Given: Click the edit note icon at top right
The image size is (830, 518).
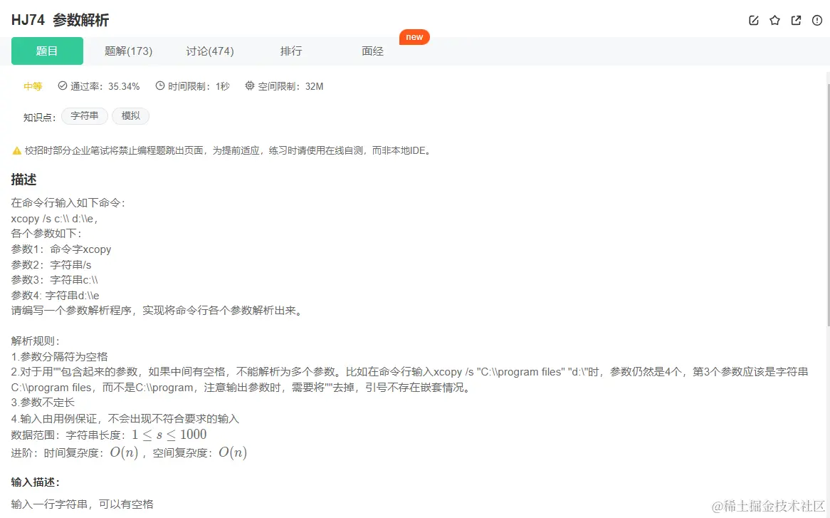Looking at the screenshot, I should pos(754,21).
